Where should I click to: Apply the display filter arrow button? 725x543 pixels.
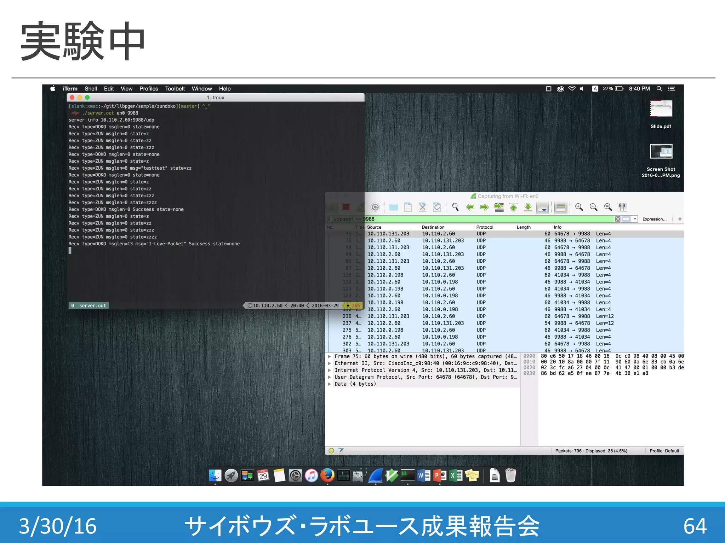coord(626,219)
